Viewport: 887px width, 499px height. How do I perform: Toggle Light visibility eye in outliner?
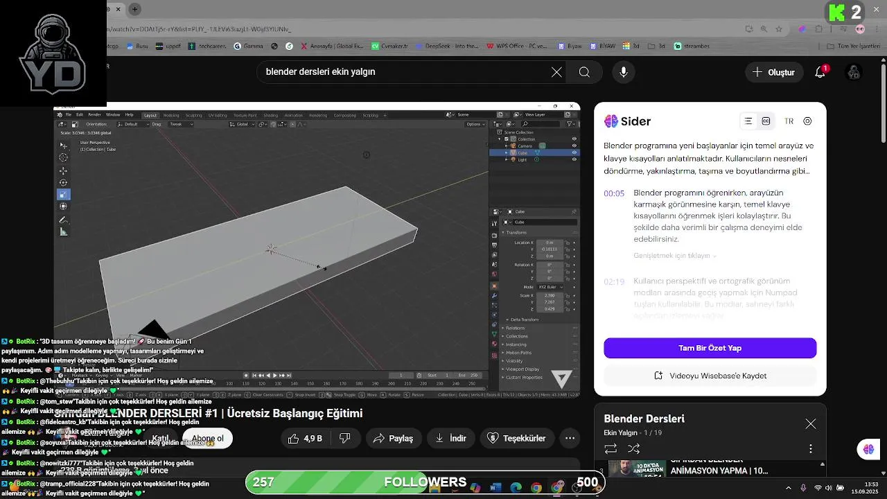[574, 159]
